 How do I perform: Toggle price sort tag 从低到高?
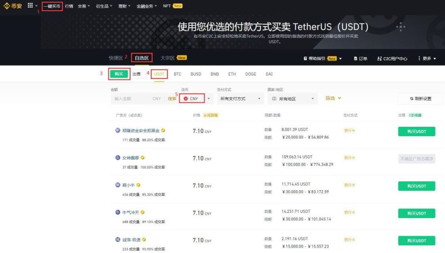[x=211, y=115]
